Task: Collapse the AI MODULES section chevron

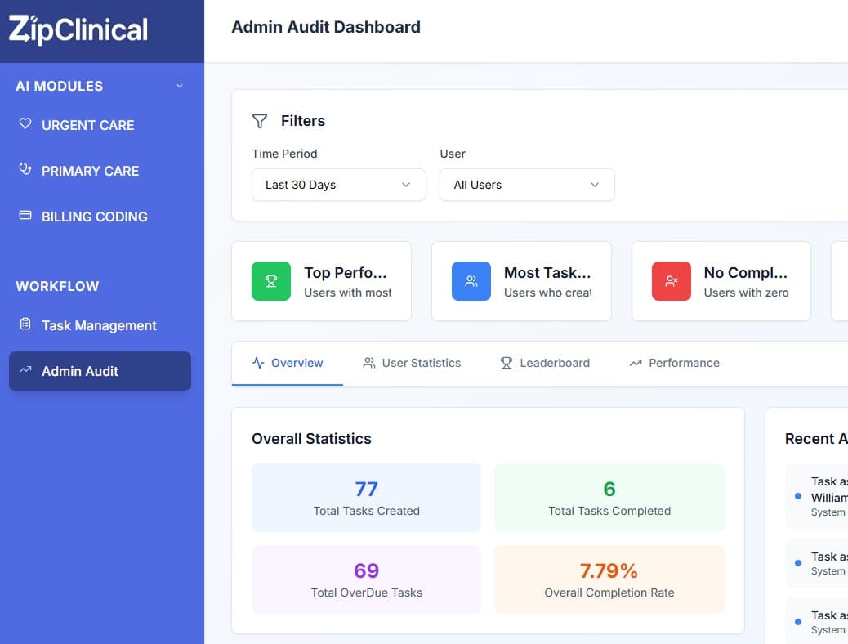Action: point(180,86)
